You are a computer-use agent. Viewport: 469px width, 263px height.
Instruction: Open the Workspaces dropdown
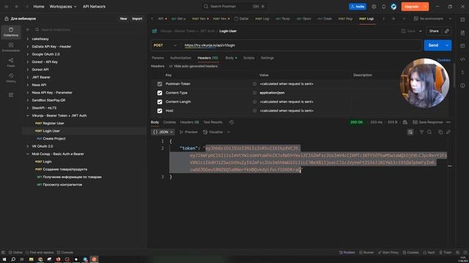[63, 7]
